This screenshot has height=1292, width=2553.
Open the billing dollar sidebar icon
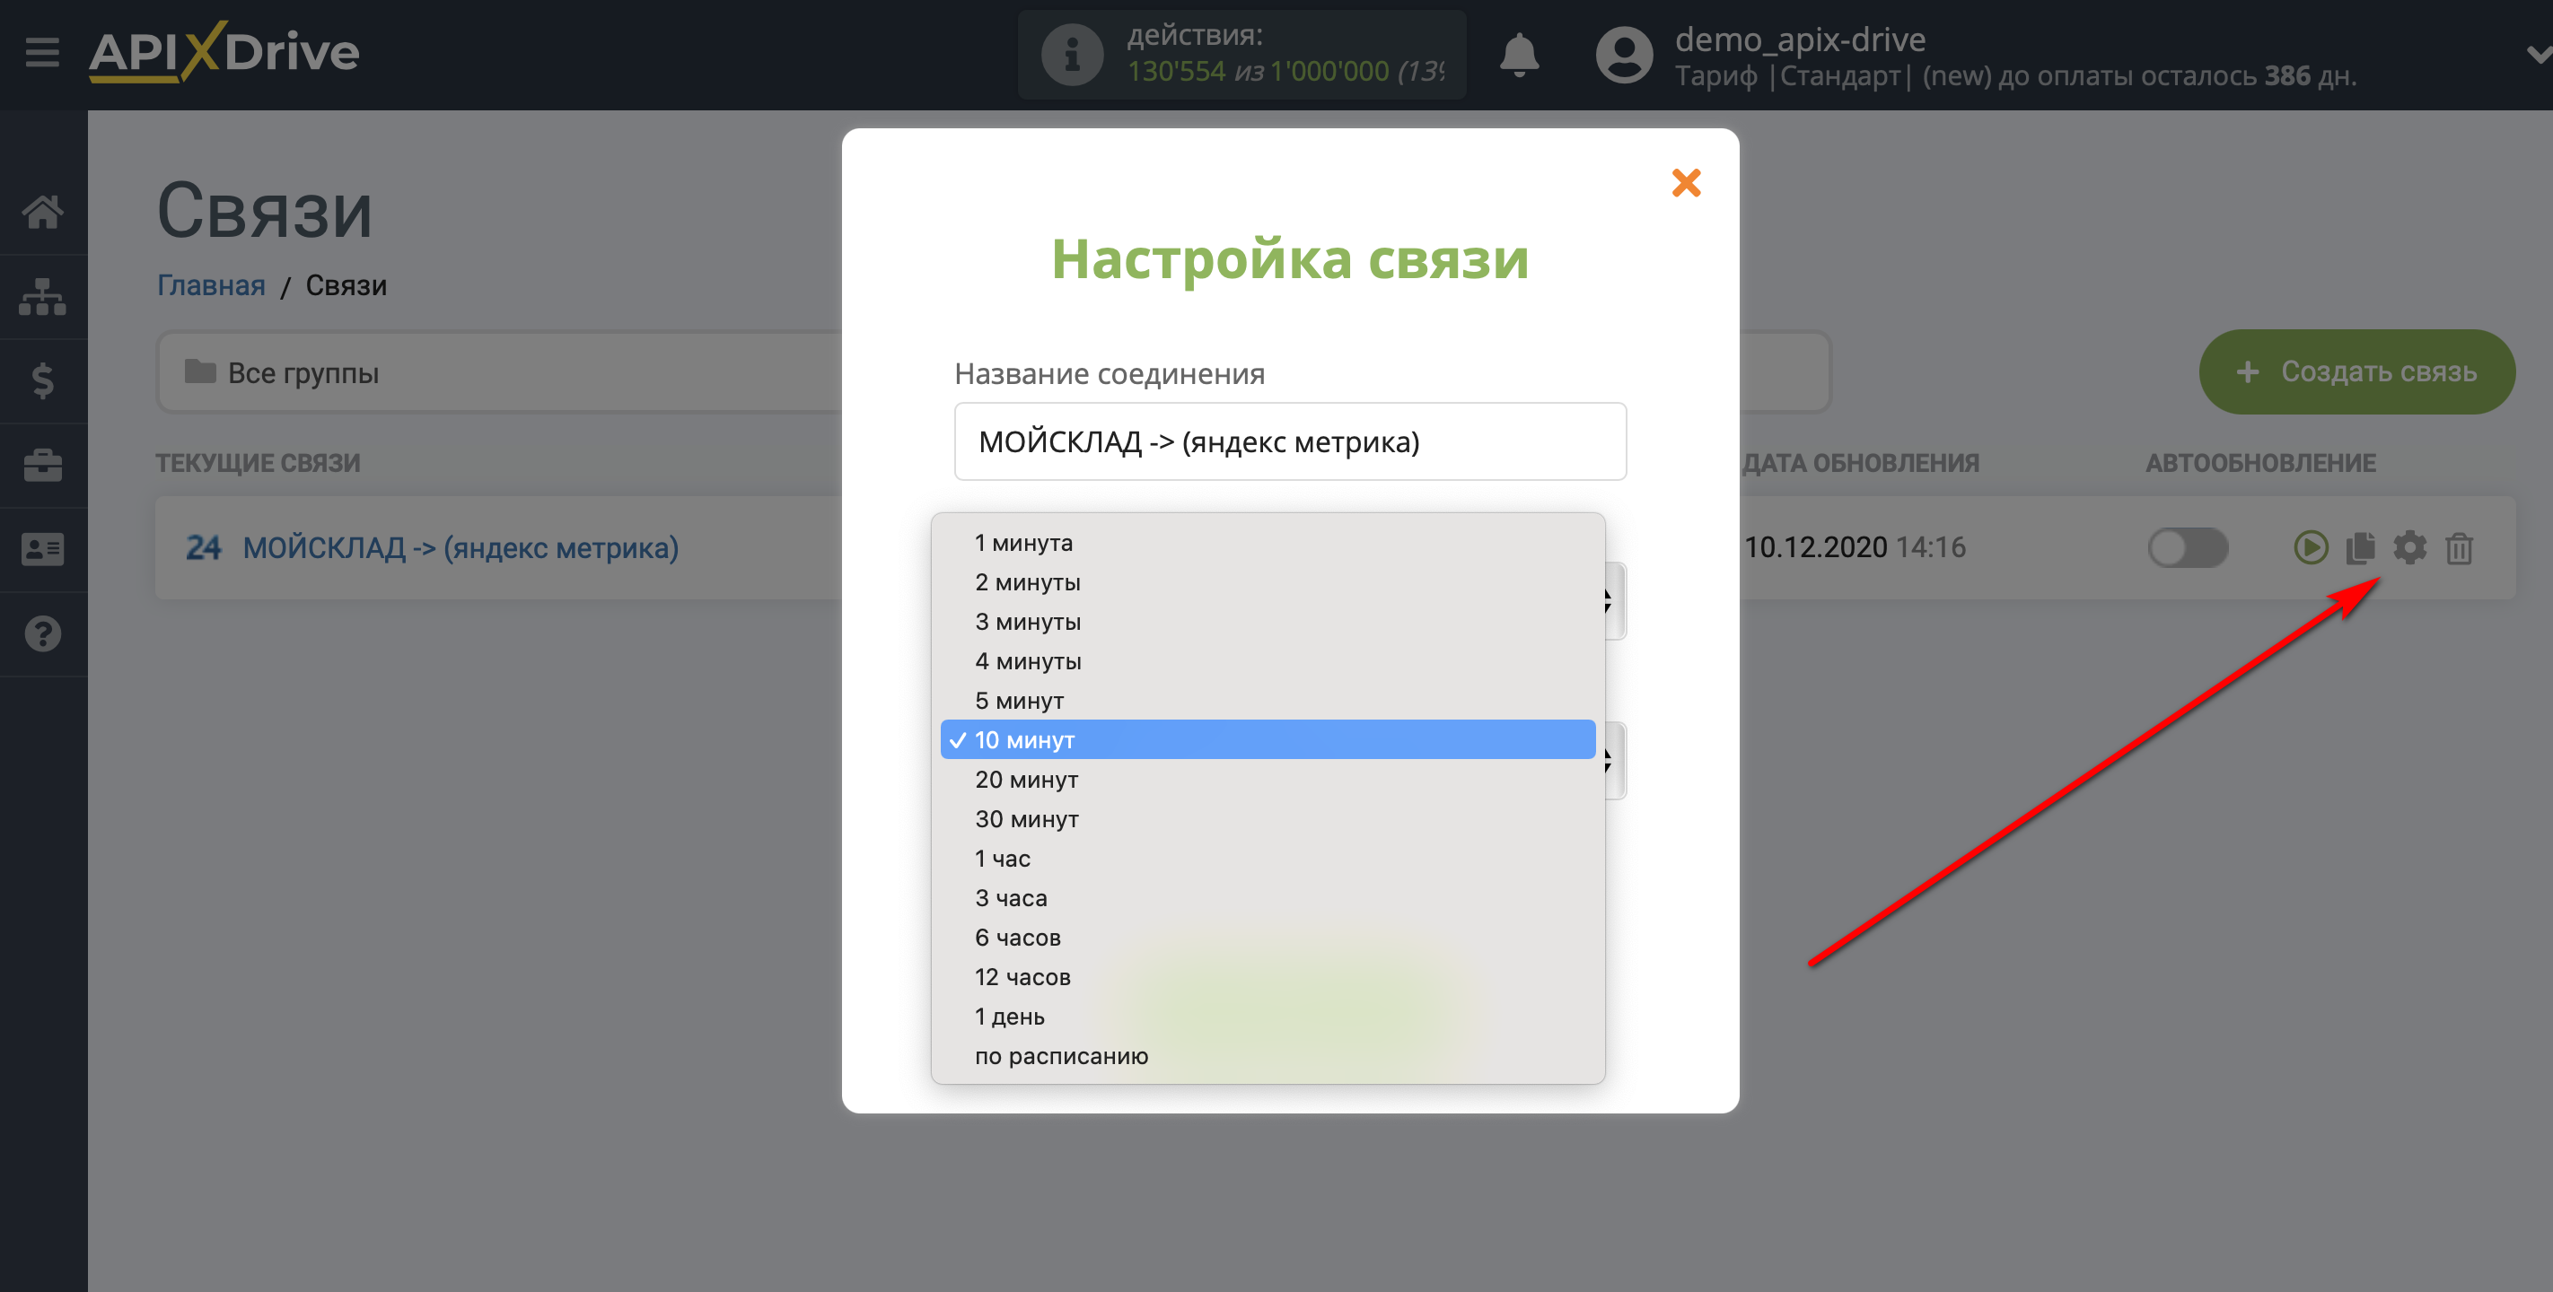coord(42,380)
